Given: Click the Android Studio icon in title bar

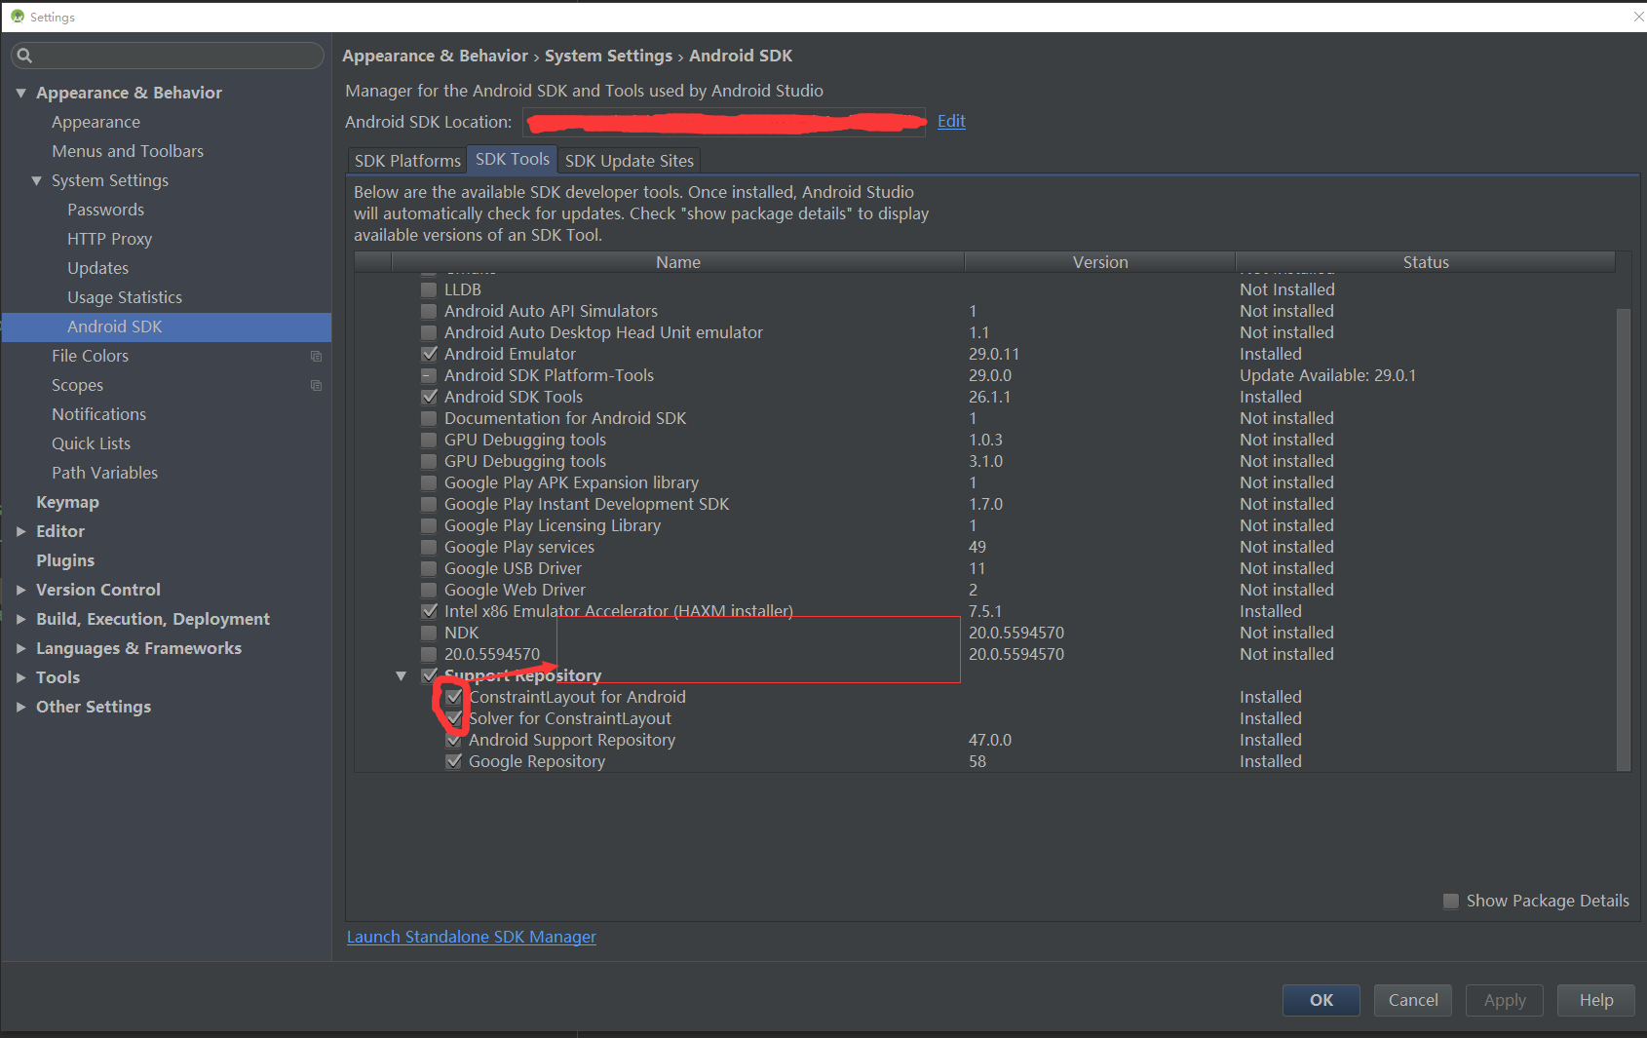Looking at the screenshot, I should coord(17,17).
